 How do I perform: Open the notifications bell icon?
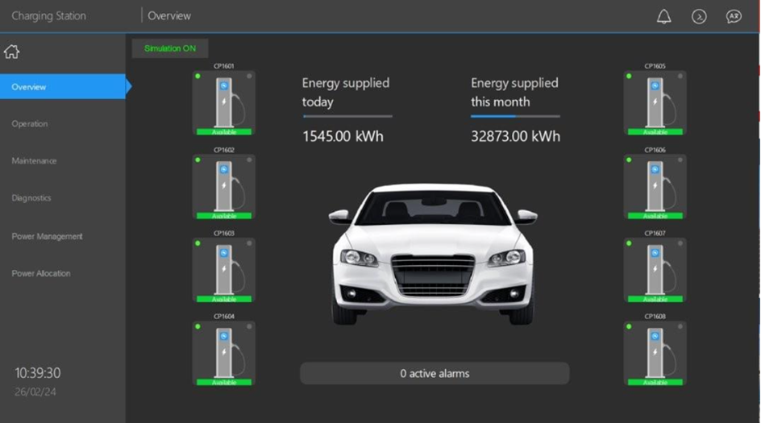pos(663,16)
